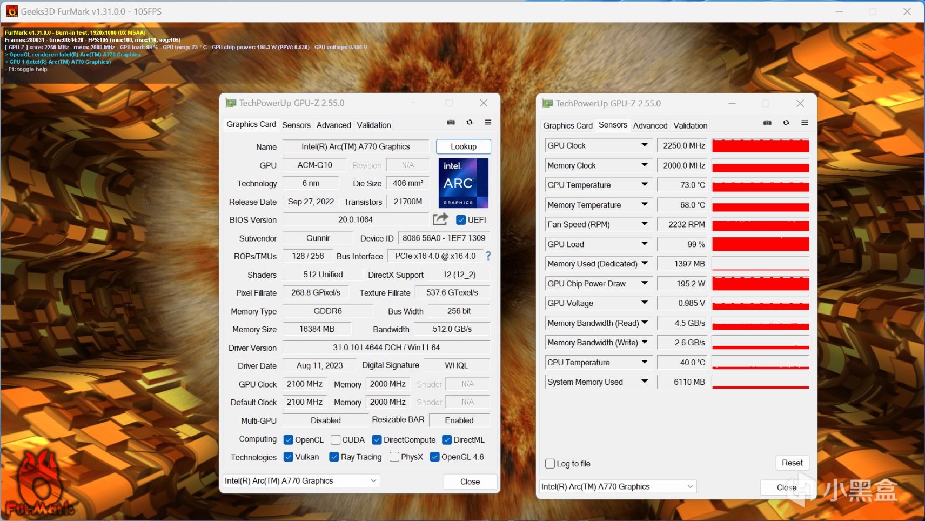Toggle the Ray Tracing checkbox
This screenshot has width=925, height=521.
[x=334, y=457]
